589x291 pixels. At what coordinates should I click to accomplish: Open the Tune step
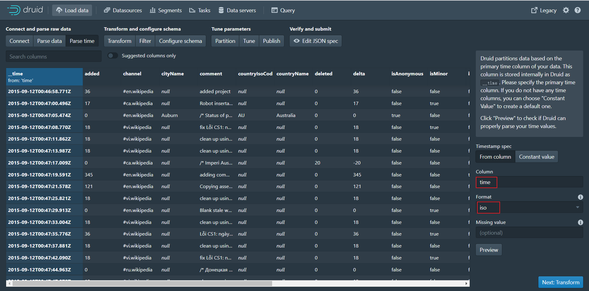tap(249, 41)
